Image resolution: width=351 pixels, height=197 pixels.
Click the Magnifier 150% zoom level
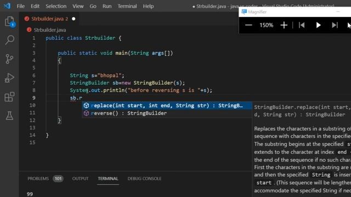[266, 25]
